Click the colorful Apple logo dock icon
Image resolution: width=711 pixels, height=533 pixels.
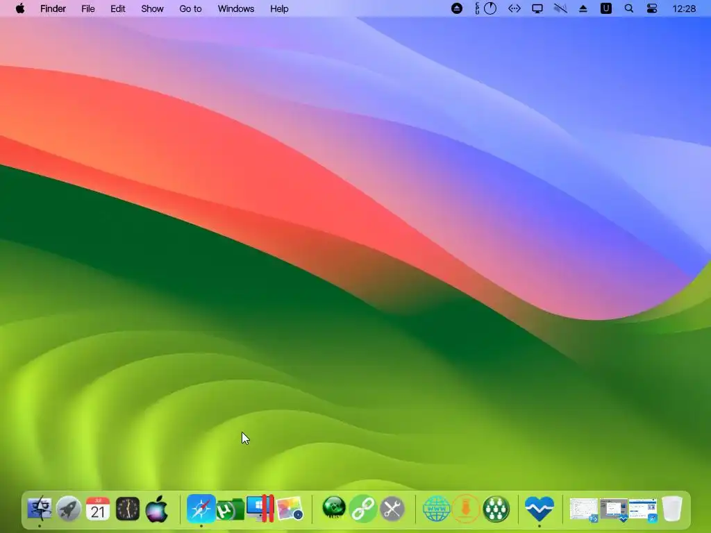[x=156, y=508]
